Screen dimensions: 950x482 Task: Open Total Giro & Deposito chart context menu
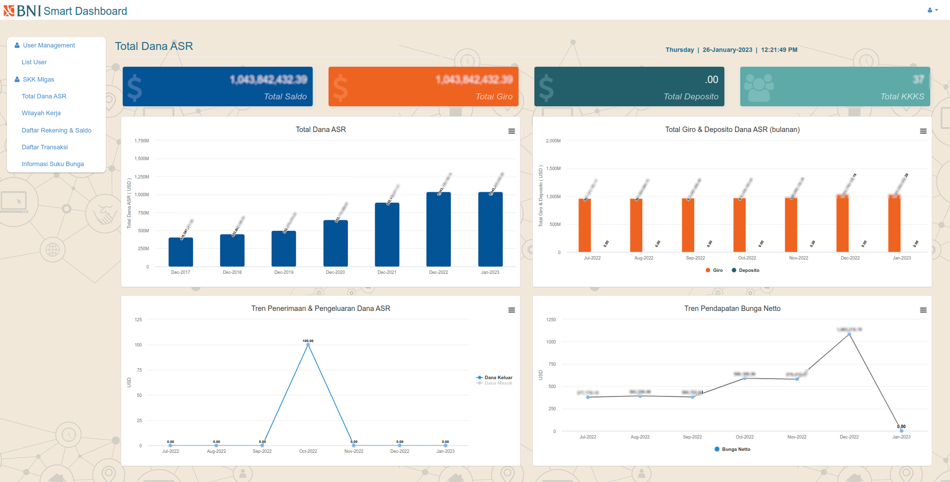coord(923,131)
